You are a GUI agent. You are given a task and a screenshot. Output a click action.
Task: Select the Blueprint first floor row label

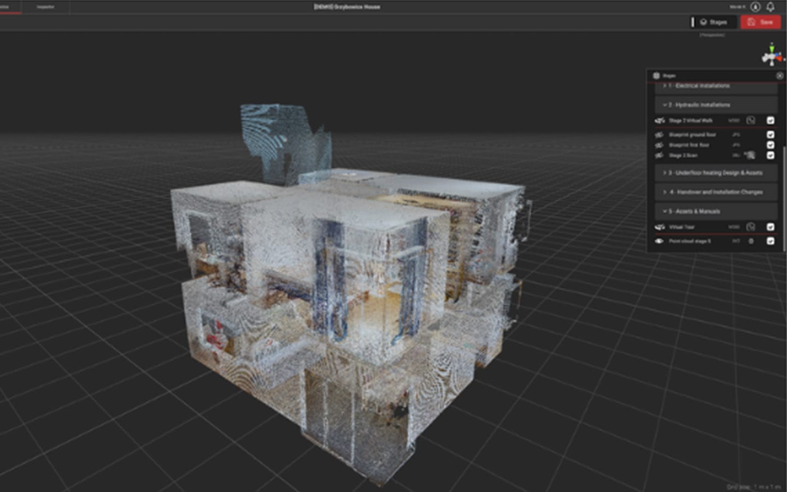pyautogui.click(x=689, y=145)
